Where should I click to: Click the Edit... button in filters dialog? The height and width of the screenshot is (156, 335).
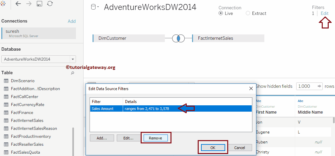click(x=128, y=138)
